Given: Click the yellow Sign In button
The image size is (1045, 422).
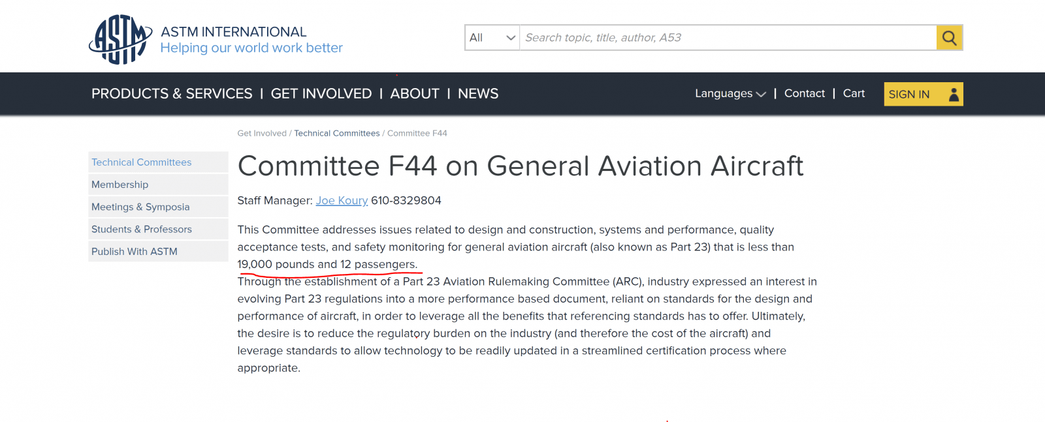Looking at the screenshot, I should 924,94.
